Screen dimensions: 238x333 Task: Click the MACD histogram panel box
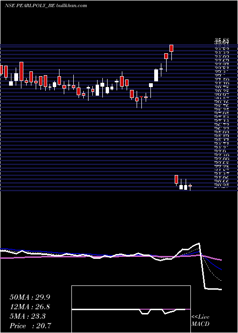[x=131, y=309]
